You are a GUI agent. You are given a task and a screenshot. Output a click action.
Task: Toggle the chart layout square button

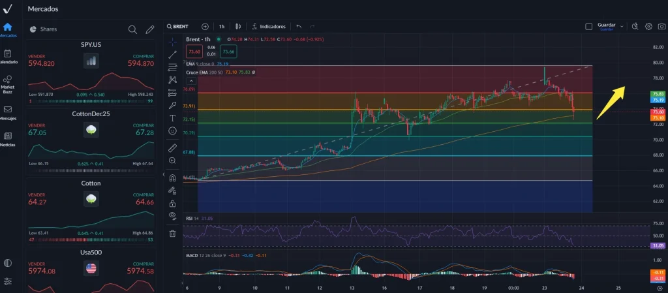[x=589, y=26]
